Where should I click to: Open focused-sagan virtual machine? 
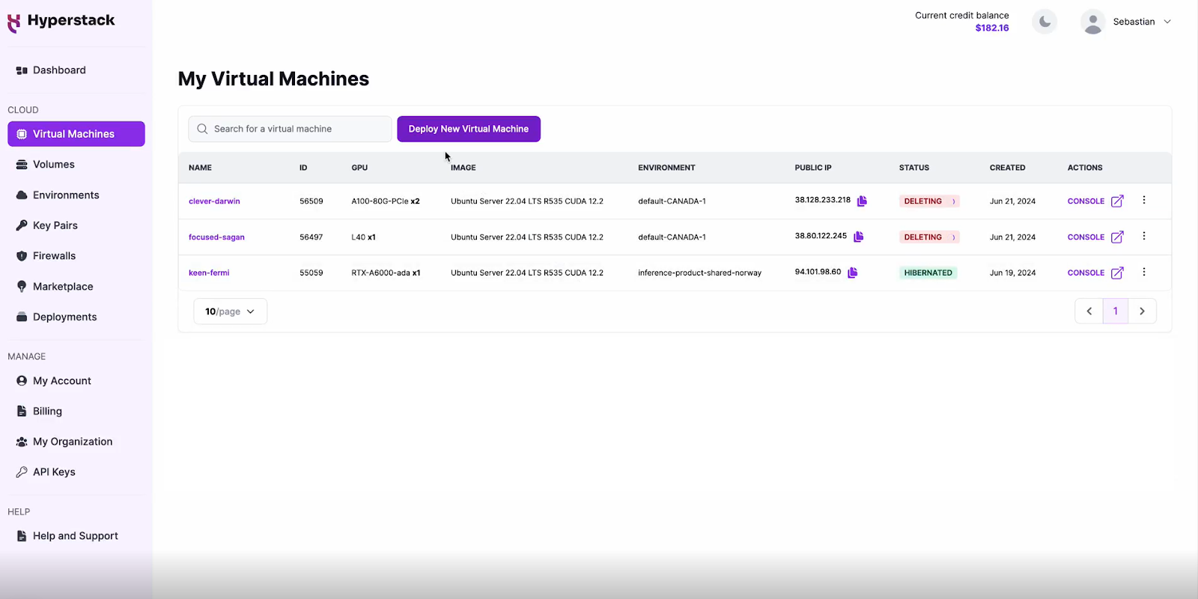click(216, 237)
